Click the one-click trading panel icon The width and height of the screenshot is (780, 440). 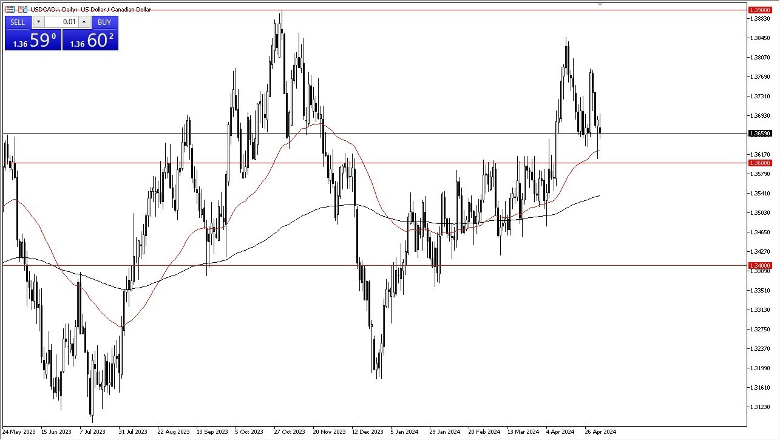[22, 9]
